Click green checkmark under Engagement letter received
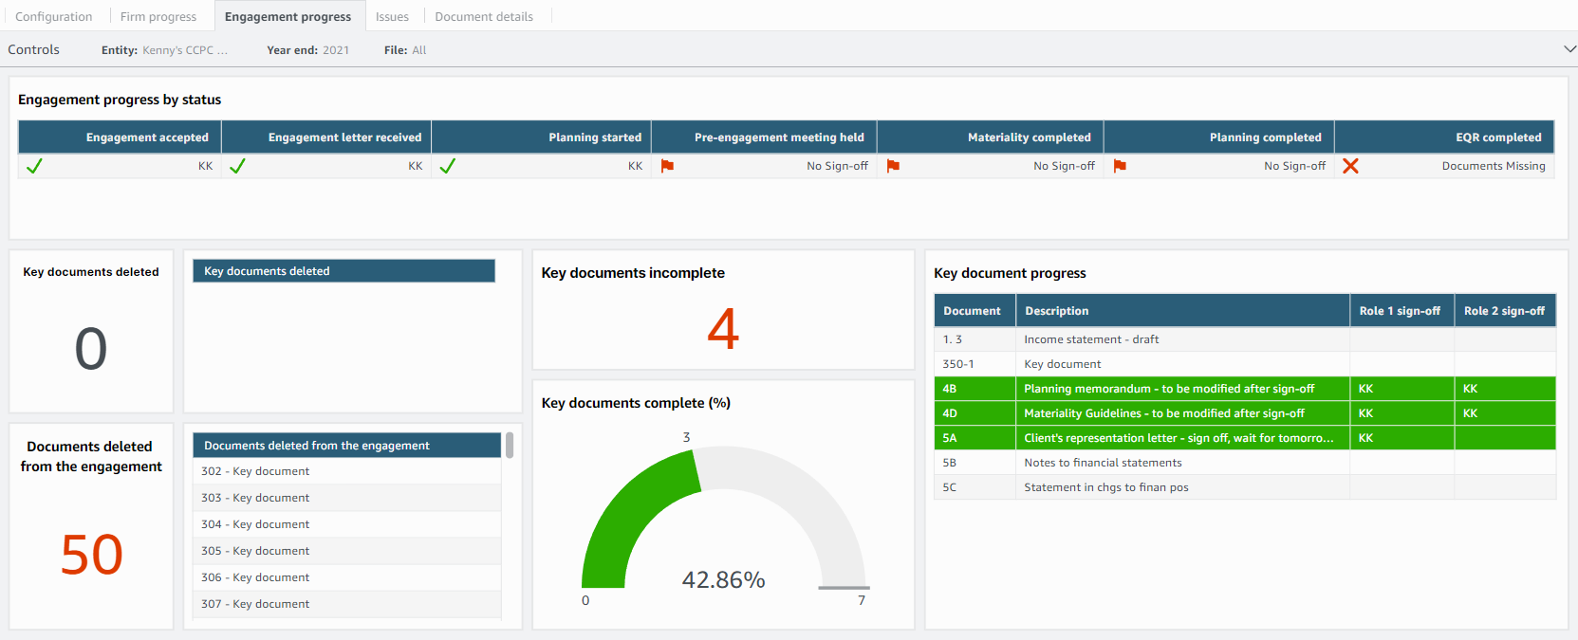Image resolution: width=1578 pixels, height=640 pixels. click(x=237, y=166)
